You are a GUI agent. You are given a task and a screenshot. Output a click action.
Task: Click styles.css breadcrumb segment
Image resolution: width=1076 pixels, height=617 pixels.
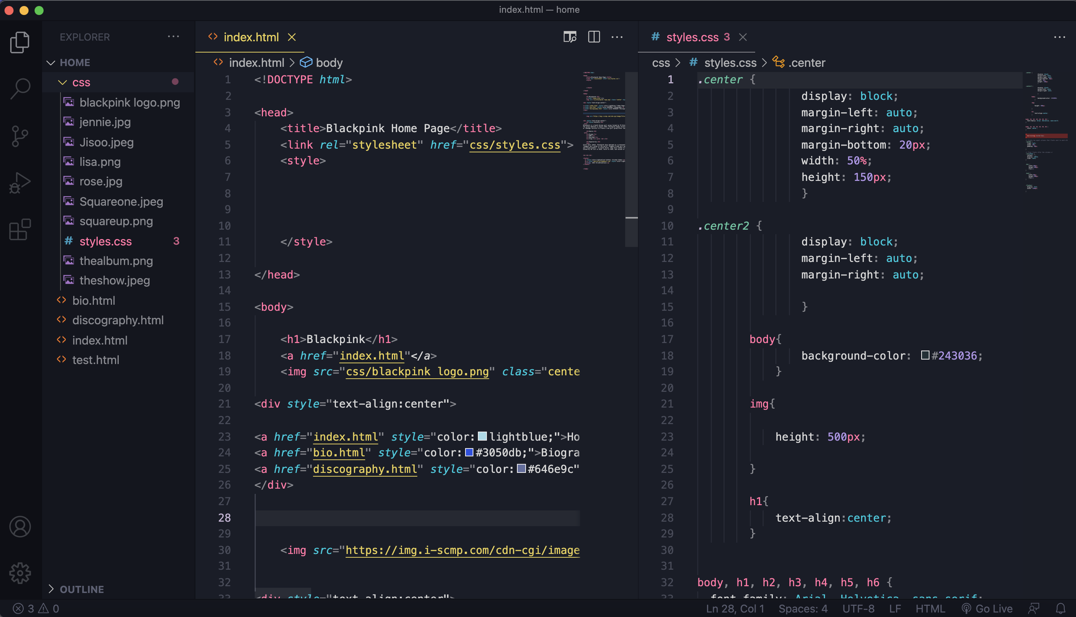[730, 63]
